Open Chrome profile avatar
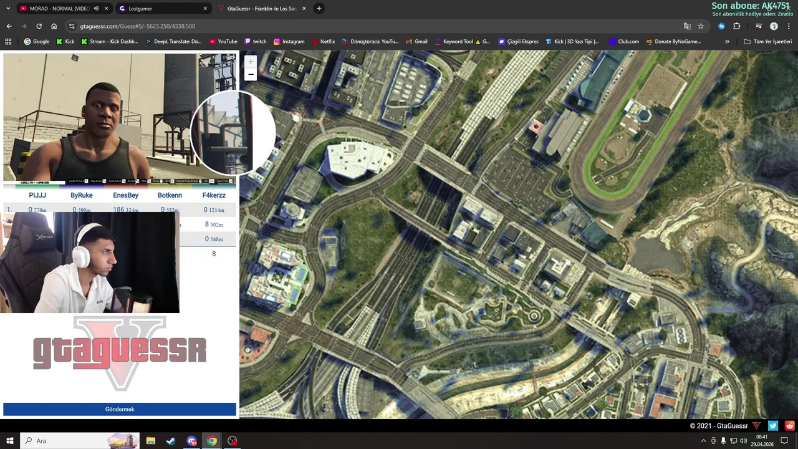 (x=774, y=26)
